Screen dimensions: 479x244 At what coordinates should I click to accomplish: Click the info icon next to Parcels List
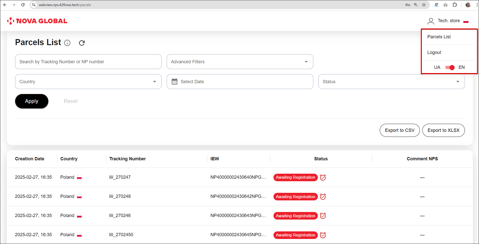coord(67,43)
